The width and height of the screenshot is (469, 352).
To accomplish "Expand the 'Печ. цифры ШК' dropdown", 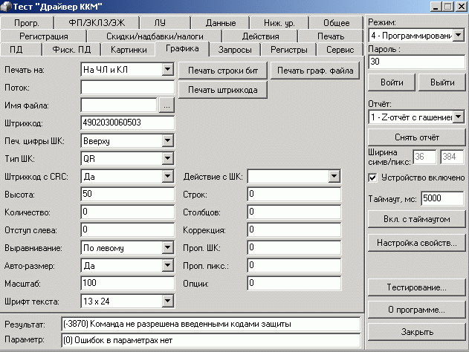I will tap(167, 141).
